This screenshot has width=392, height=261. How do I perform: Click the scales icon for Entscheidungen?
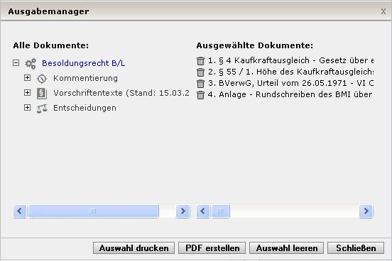click(42, 109)
